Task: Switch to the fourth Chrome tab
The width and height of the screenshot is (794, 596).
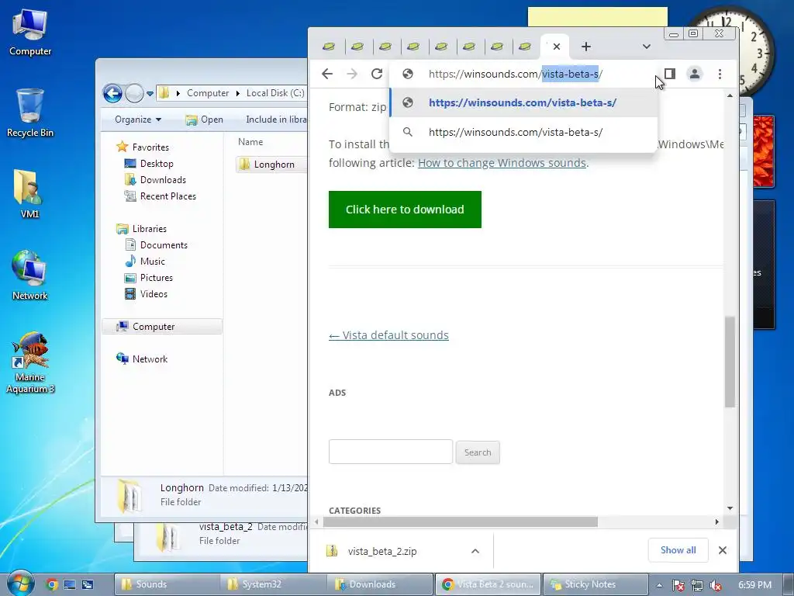Action: (x=413, y=47)
